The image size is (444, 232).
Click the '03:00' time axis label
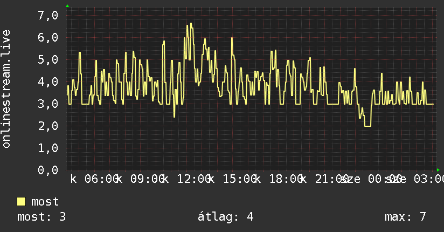(429, 179)
